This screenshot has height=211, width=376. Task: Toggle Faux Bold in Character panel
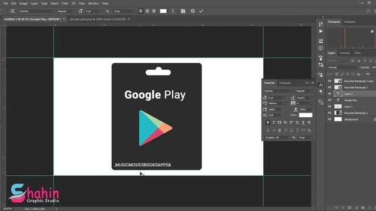(x=268, y=122)
